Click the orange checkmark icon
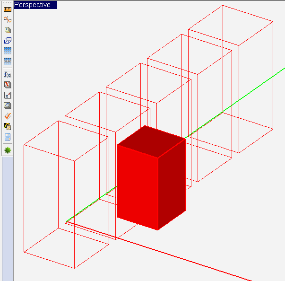This screenshot has height=281, width=285. (8, 116)
